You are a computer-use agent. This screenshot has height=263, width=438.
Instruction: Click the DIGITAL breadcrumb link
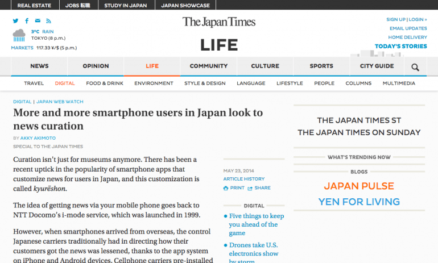coord(22,102)
